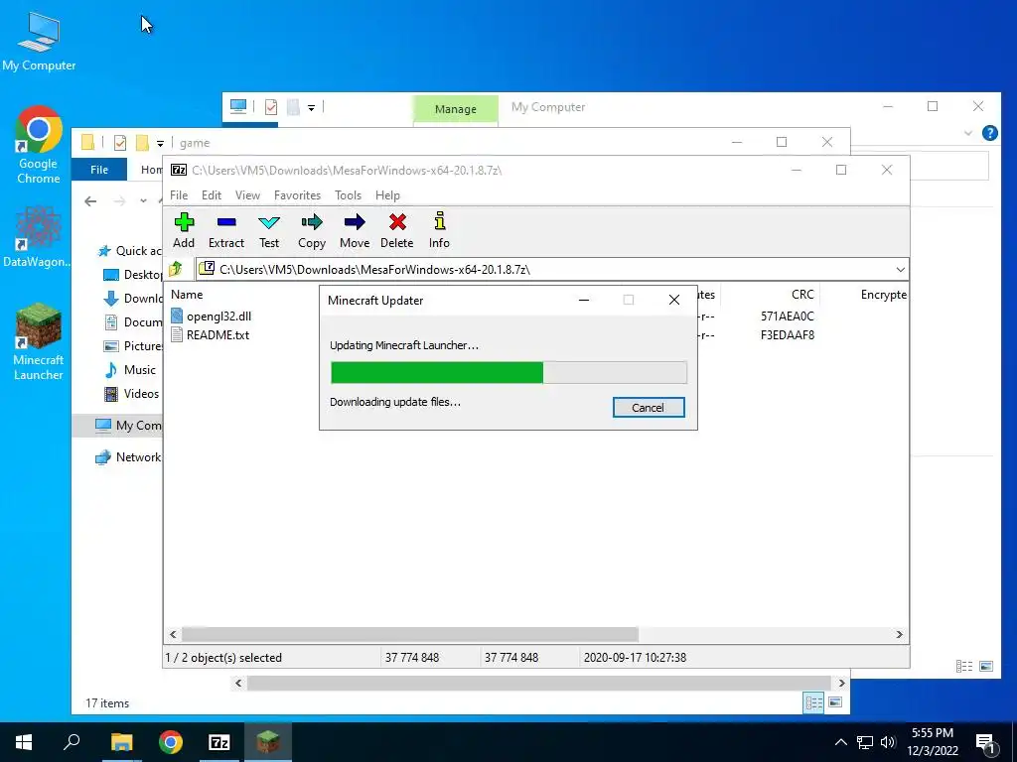Open the 7-Zip Edit menu
Viewport: 1017px width, 762px height.
pyautogui.click(x=212, y=195)
